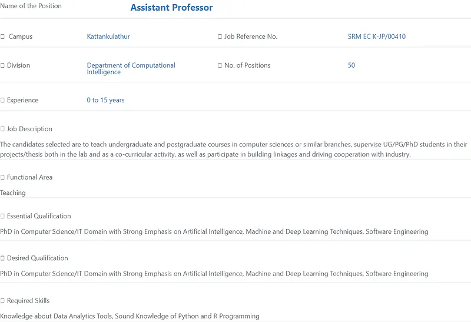
Task: Click the Desired Qualification heading
Action: pyautogui.click(x=38, y=258)
